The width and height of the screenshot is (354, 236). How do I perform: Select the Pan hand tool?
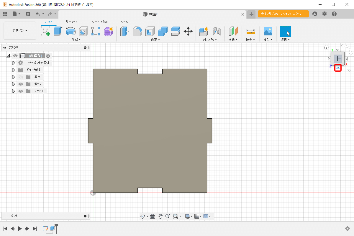tap(160, 216)
